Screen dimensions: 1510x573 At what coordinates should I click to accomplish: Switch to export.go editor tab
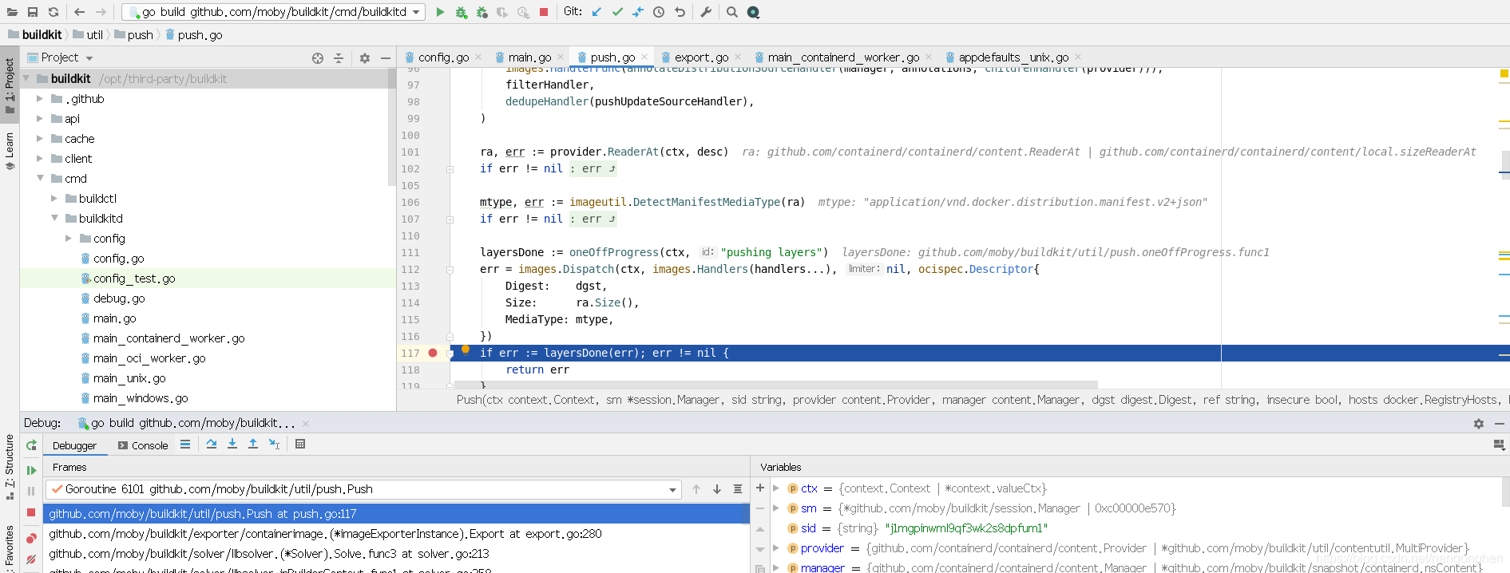[x=701, y=57]
